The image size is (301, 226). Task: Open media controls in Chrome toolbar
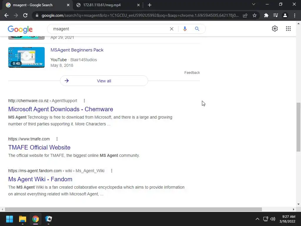coord(275,15)
